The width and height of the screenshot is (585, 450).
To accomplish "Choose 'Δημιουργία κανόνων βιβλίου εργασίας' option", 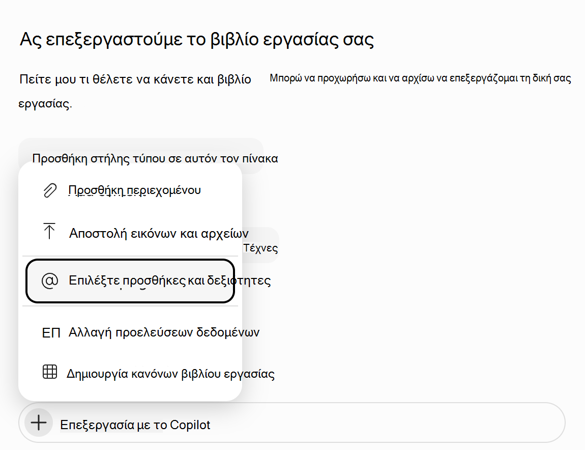I will (130, 374).
